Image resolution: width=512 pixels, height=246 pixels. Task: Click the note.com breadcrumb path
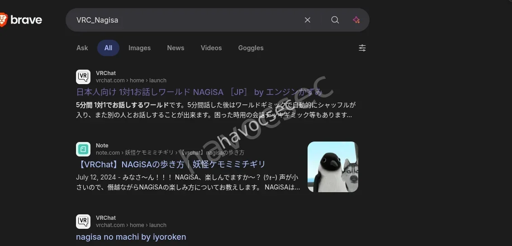(170, 153)
